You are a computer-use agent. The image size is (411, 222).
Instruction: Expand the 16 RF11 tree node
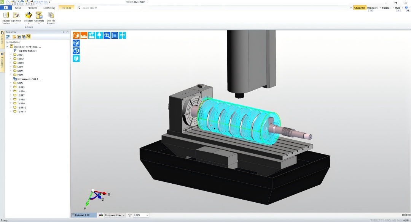click(10, 112)
